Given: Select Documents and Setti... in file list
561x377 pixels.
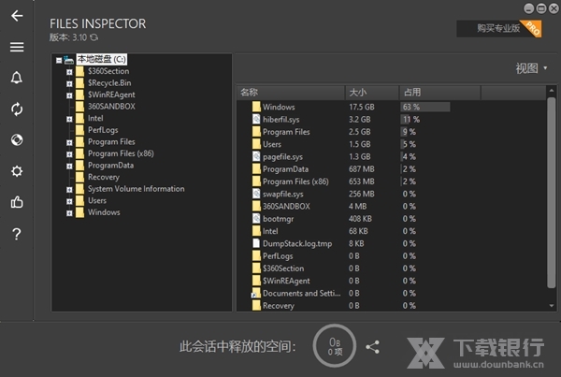Looking at the screenshot, I should click(x=392, y=293).
